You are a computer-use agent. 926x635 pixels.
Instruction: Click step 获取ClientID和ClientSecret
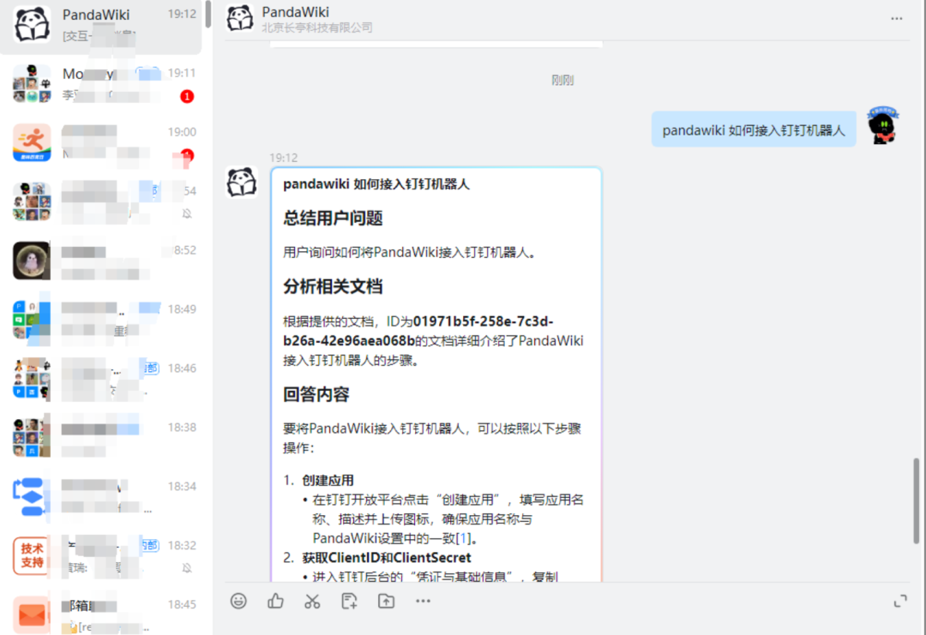(387, 558)
